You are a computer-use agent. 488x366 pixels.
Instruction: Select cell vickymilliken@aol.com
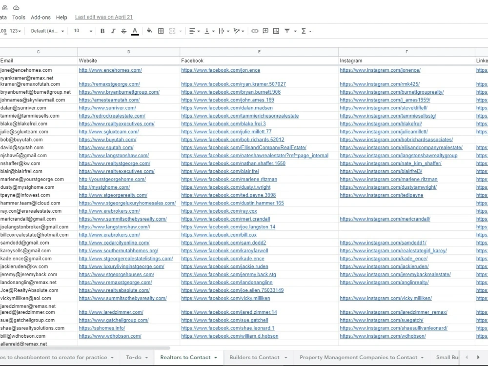tap(39, 299)
